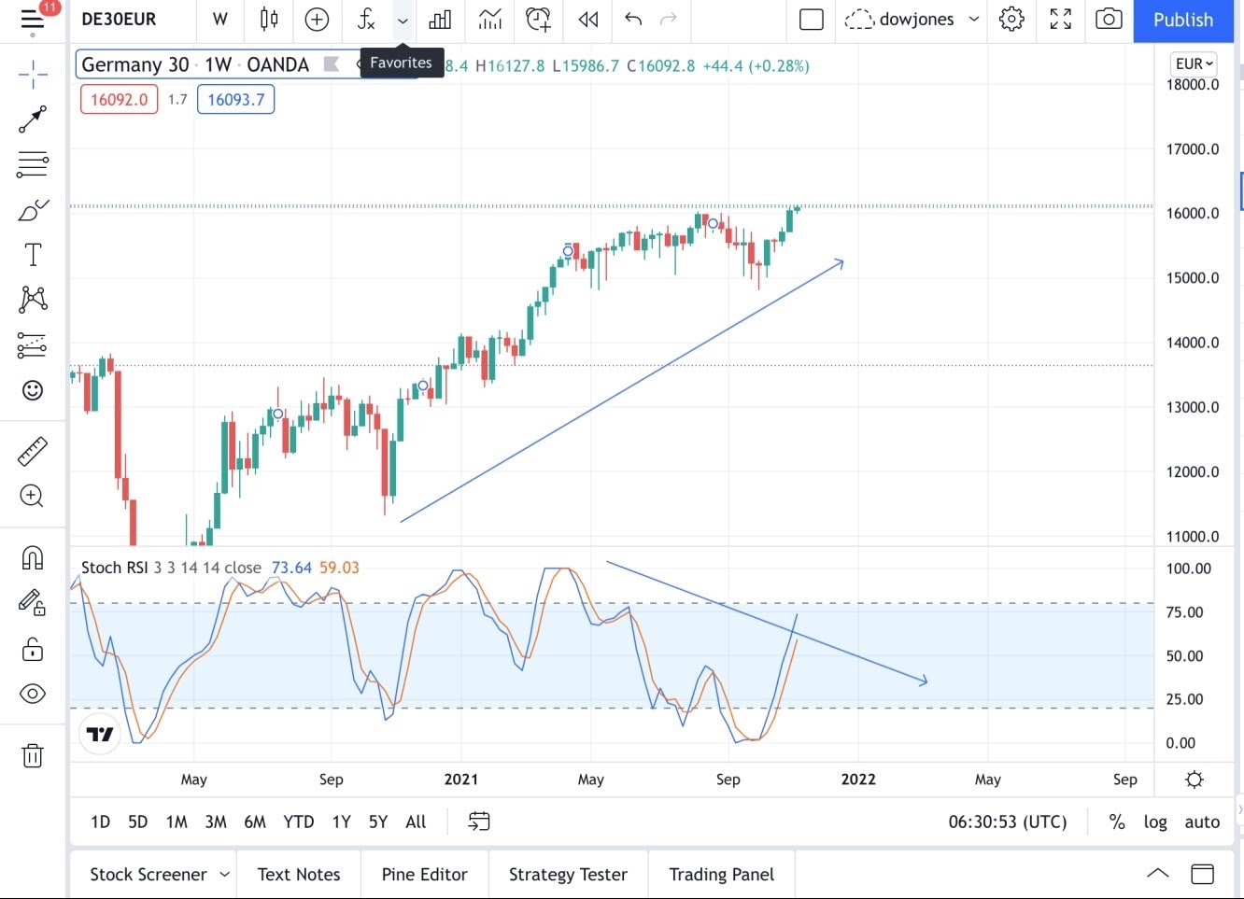
Task: Select the Text annotation tool
Action: 33,254
